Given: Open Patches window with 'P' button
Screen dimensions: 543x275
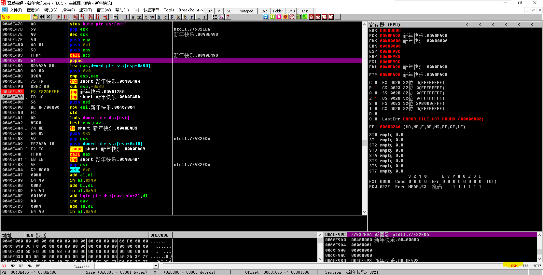Looking at the screenshot, I should (x=172, y=17).
